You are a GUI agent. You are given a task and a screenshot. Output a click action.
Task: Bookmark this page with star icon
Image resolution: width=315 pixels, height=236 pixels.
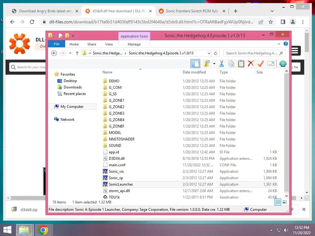[271, 22]
